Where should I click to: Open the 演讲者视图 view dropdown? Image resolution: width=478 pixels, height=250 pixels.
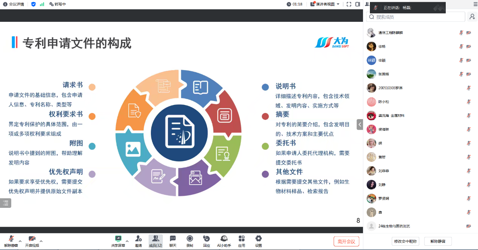pyautogui.click(x=325, y=4)
